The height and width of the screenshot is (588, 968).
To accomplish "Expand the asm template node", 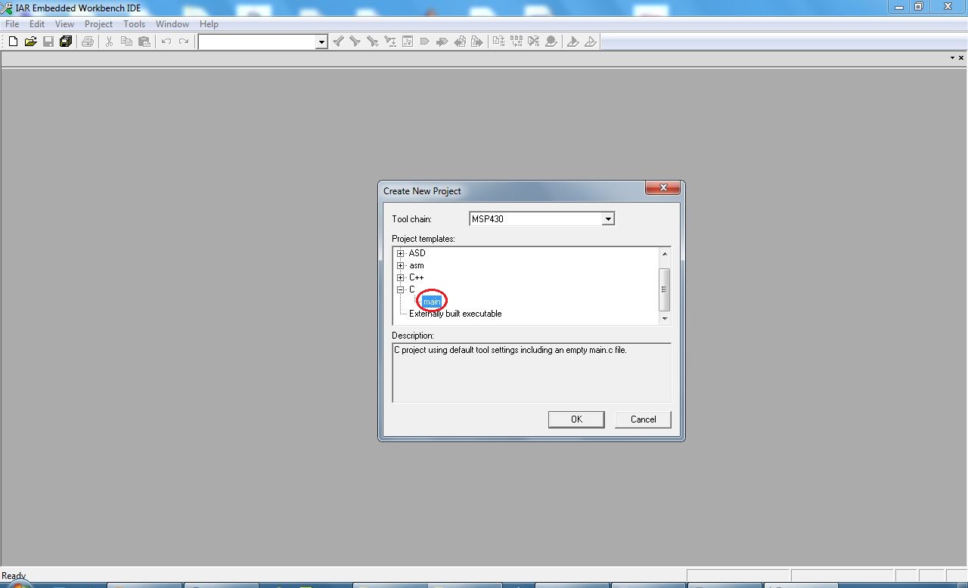I will click(401, 265).
